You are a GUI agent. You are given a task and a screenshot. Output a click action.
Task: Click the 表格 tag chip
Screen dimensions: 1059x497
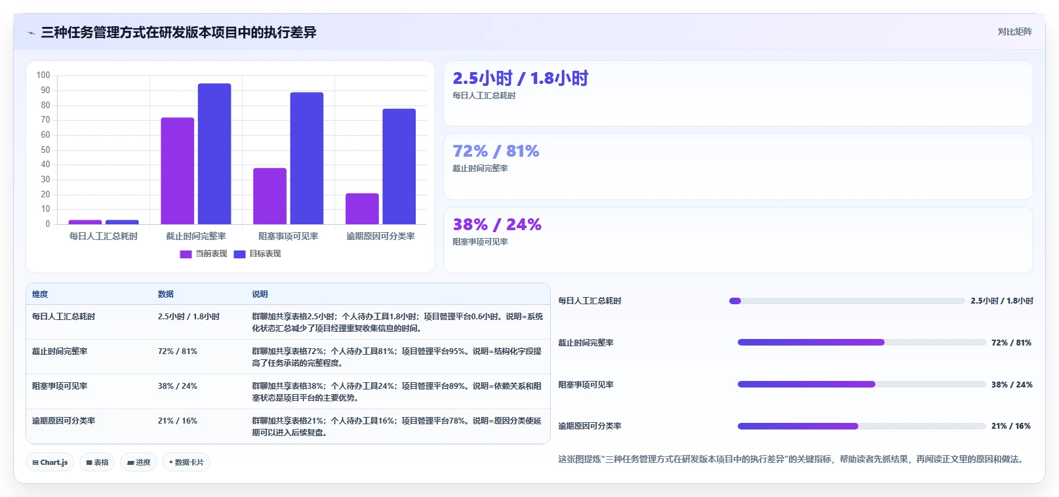click(x=97, y=462)
